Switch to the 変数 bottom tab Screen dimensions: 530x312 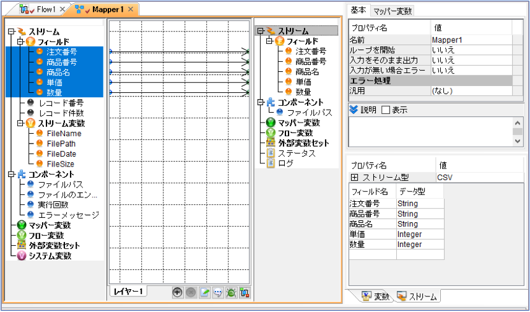click(375, 297)
